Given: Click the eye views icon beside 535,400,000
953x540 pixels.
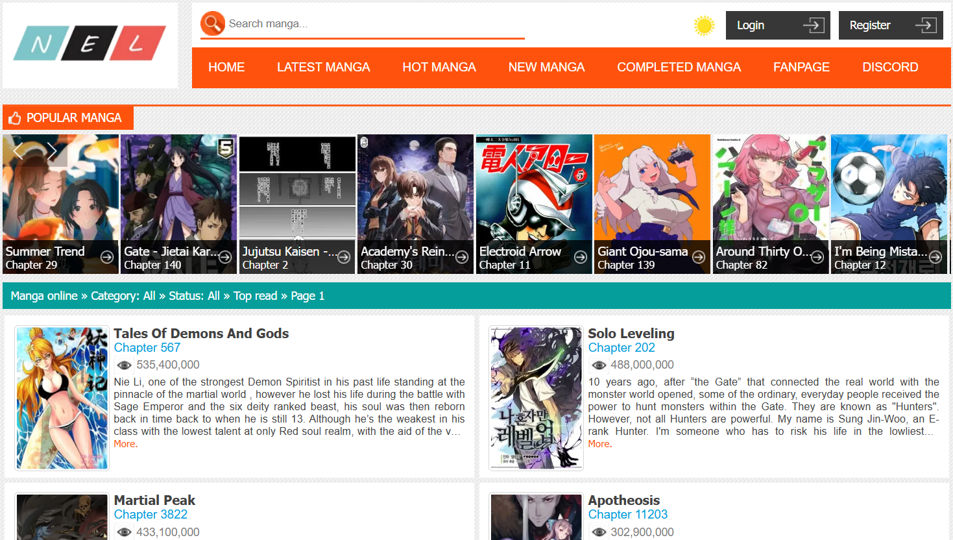Looking at the screenshot, I should (125, 365).
